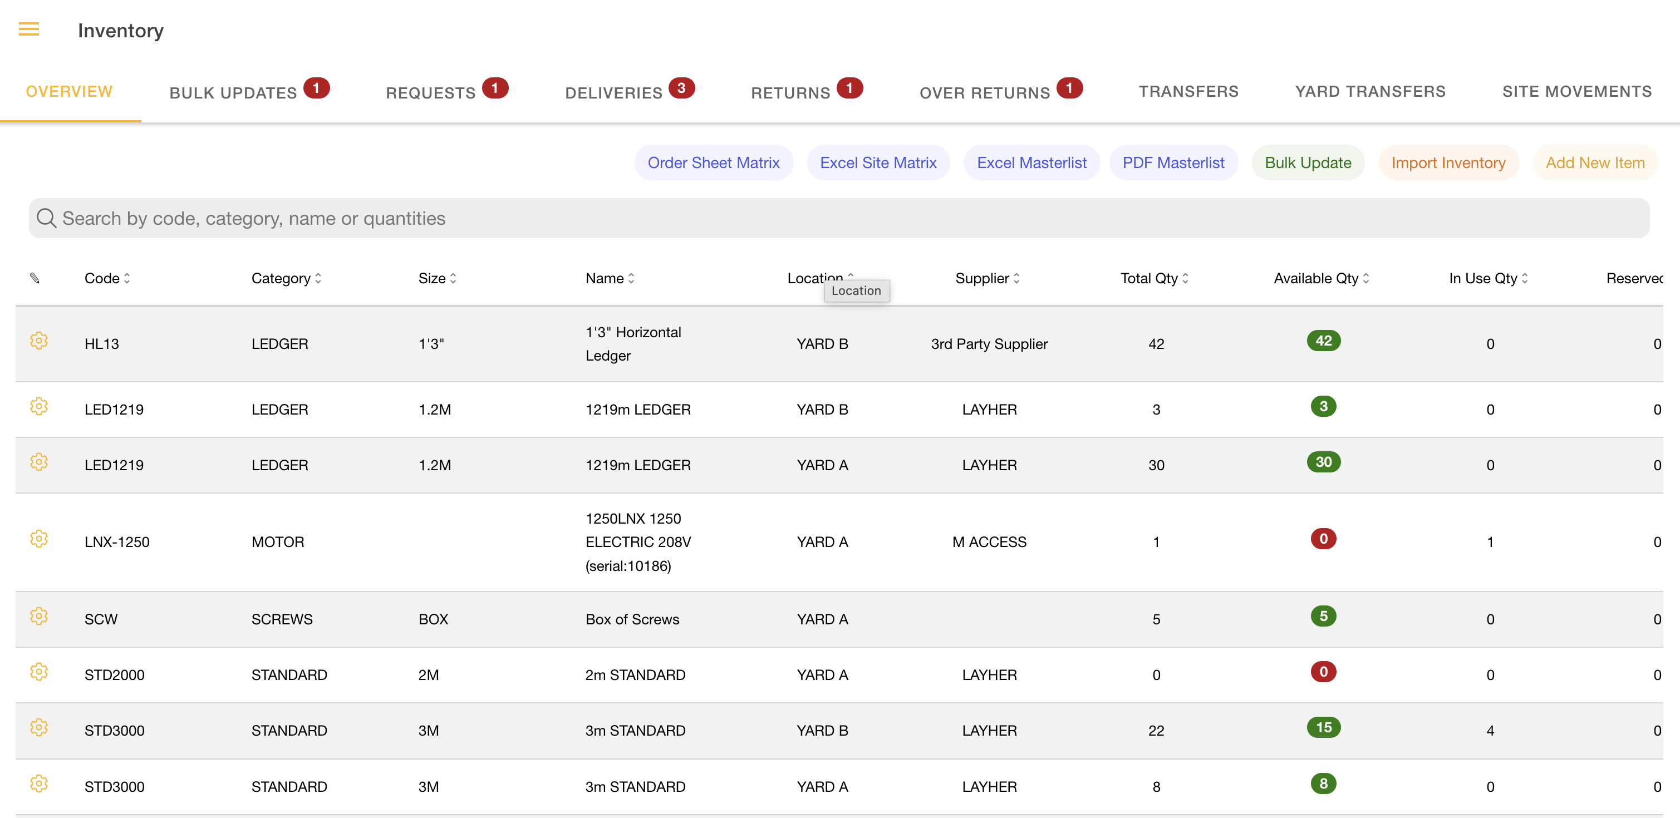Image resolution: width=1680 pixels, height=818 pixels.
Task: Open the hamburger menu icon
Action: tap(29, 29)
